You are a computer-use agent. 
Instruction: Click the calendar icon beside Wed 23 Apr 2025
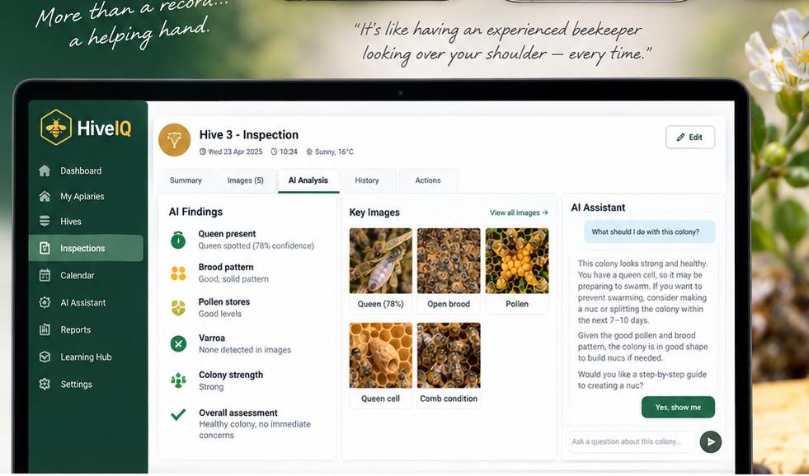203,152
